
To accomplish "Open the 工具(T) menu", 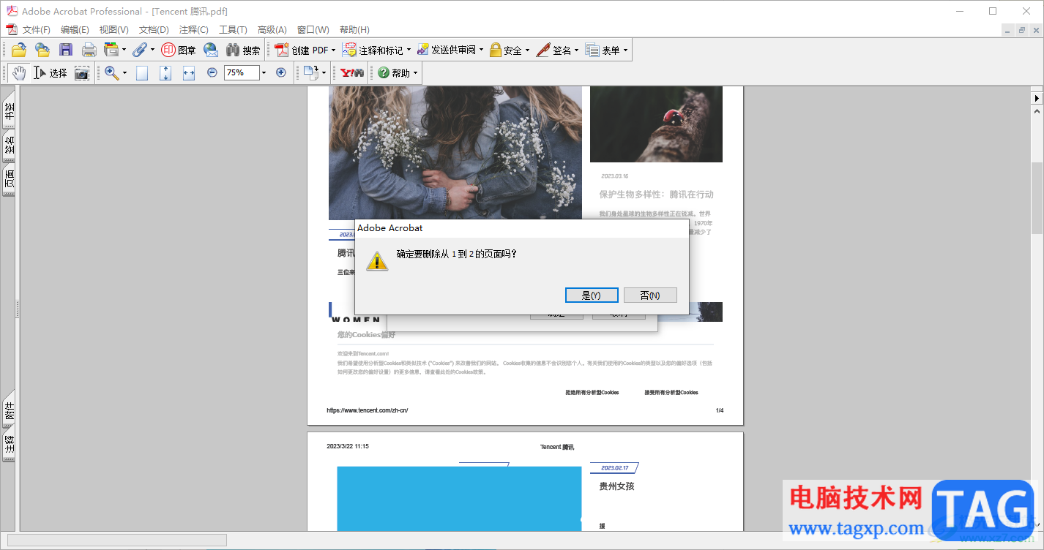I will pos(233,29).
